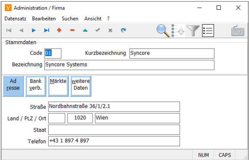Add new record with plus icon

(59, 30)
